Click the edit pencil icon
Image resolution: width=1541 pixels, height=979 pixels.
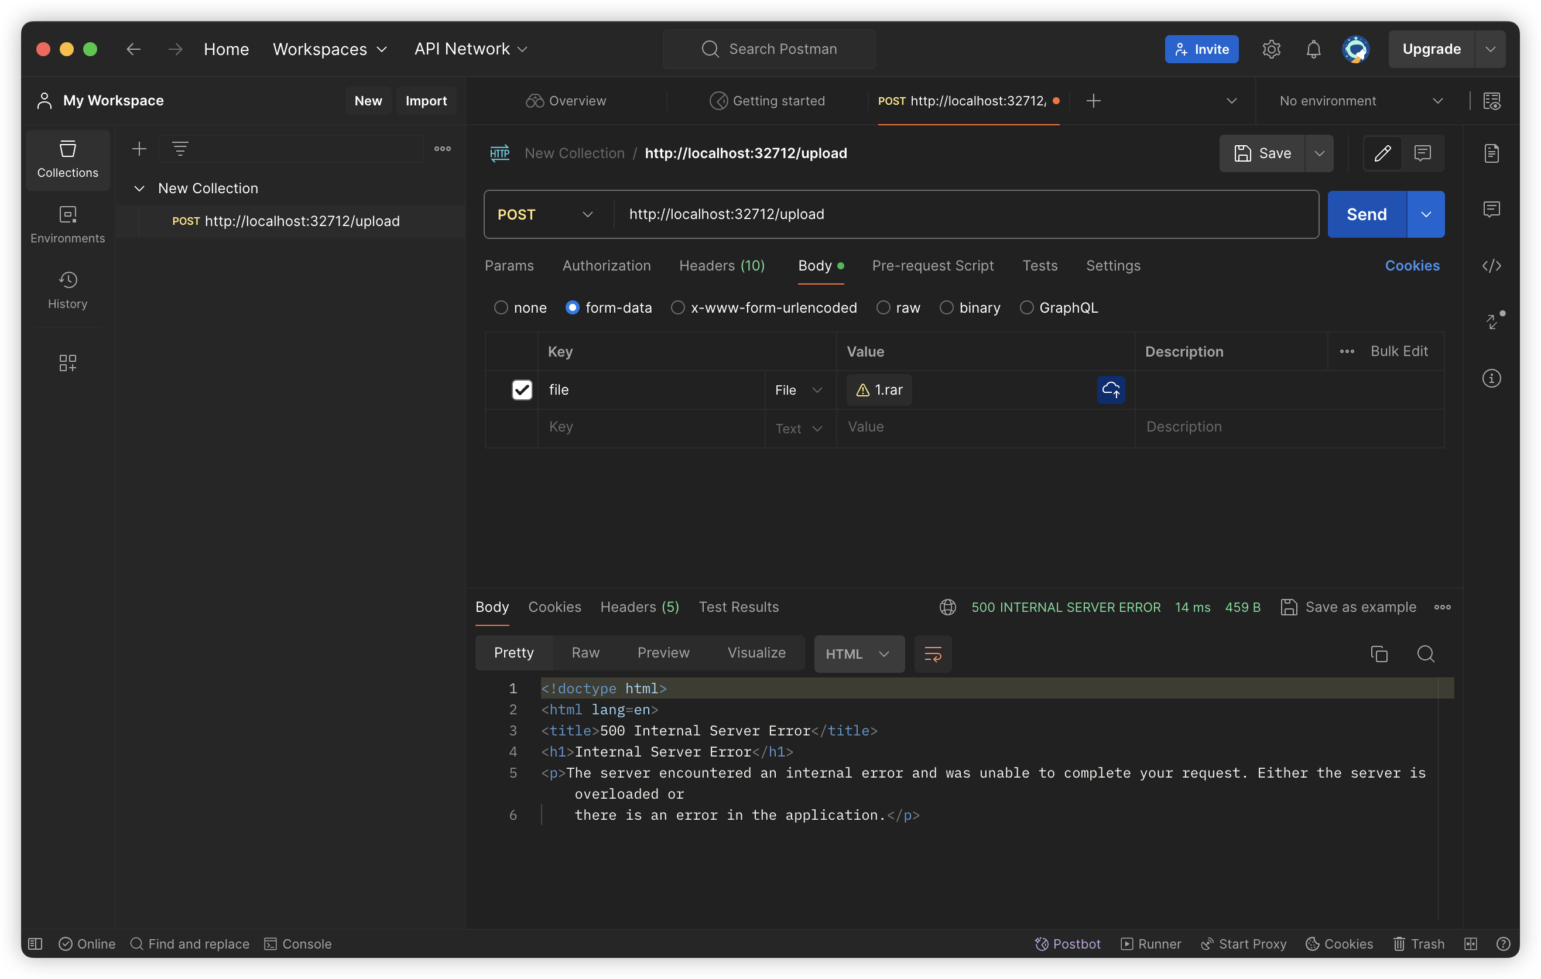(x=1382, y=153)
